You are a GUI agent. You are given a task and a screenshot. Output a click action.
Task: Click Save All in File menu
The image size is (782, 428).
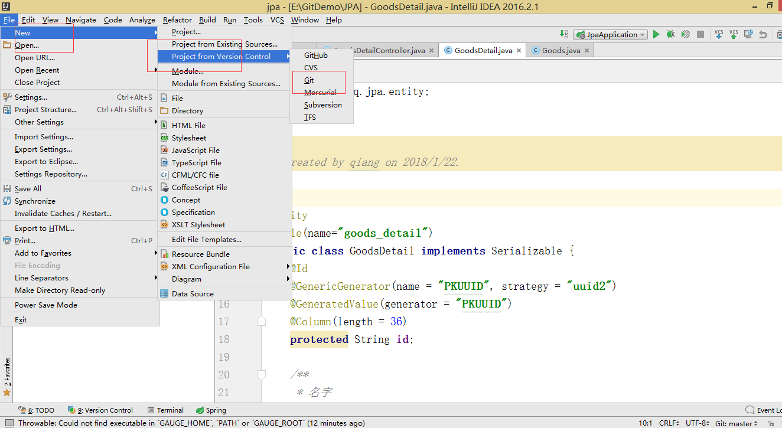(x=80, y=189)
